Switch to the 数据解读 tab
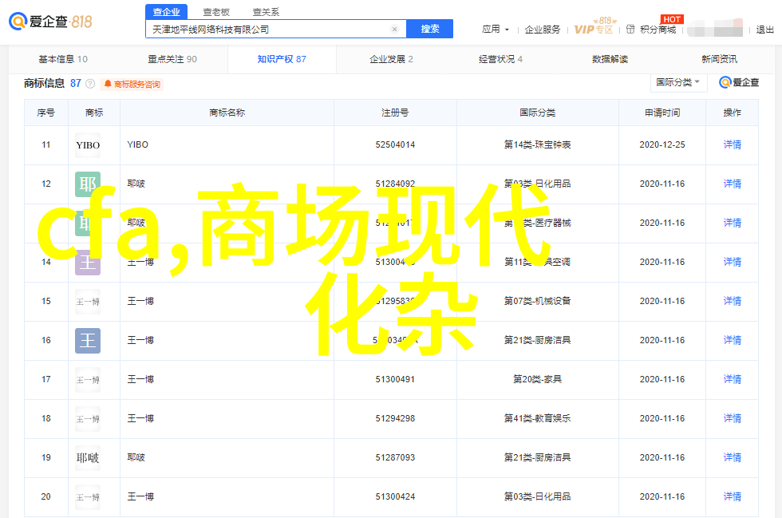782x518 pixels. coord(610,59)
